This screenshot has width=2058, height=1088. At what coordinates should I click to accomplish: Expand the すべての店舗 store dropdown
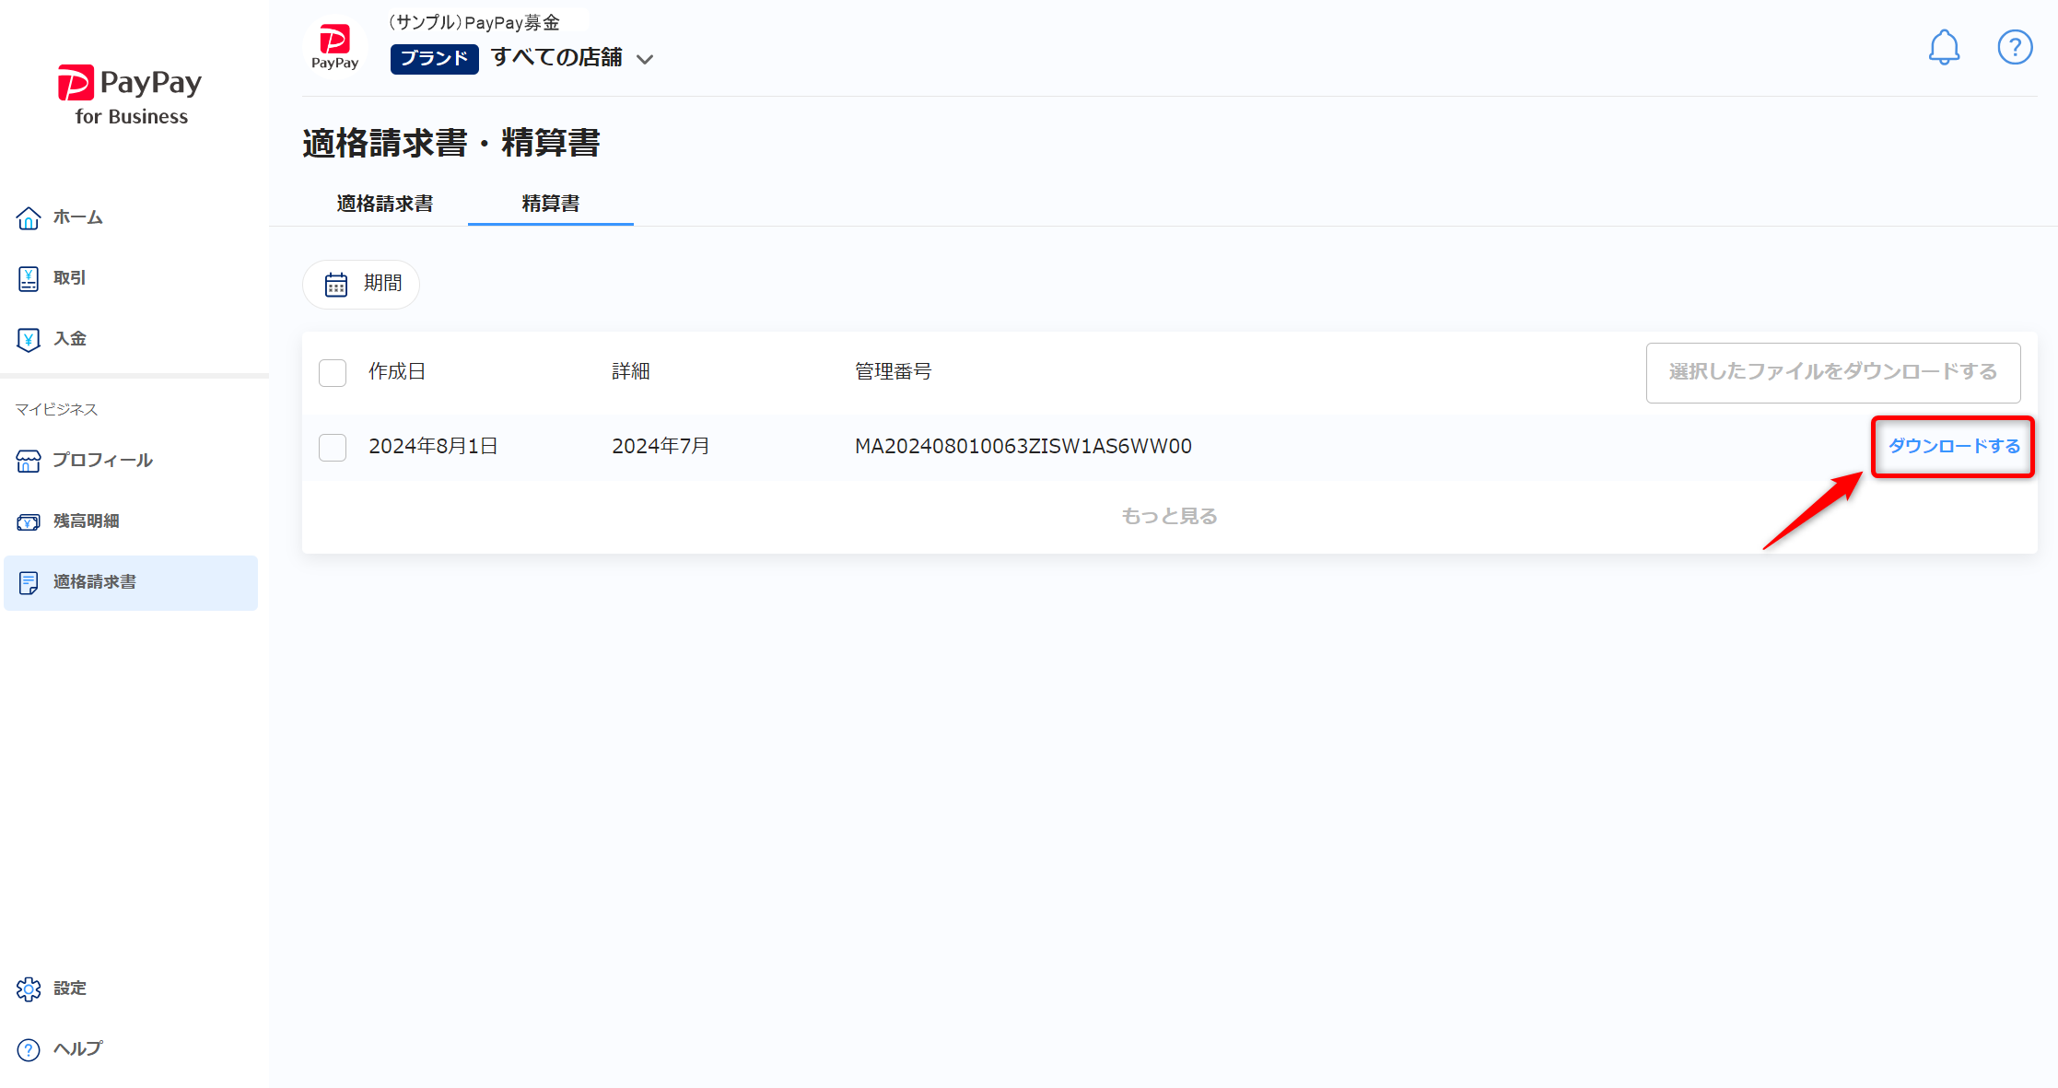coord(573,58)
